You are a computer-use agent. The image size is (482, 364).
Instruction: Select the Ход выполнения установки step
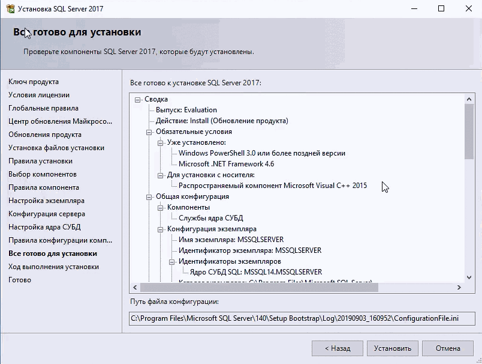click(x=54, y=267)
